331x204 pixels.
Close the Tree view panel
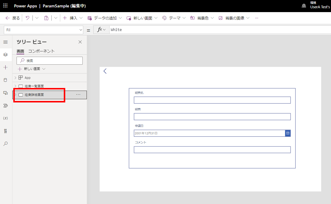pyautogui.click(x=80, y=42)
